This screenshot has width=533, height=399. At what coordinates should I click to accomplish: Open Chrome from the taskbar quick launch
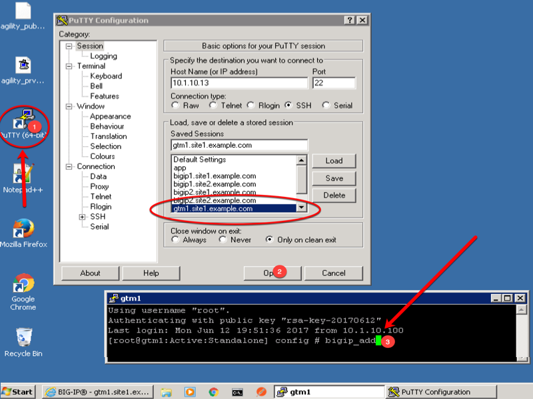coord(213,392)
